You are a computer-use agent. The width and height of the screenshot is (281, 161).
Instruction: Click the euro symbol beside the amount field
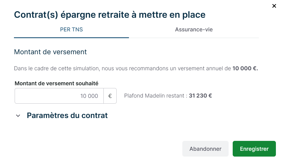(110, 96)
